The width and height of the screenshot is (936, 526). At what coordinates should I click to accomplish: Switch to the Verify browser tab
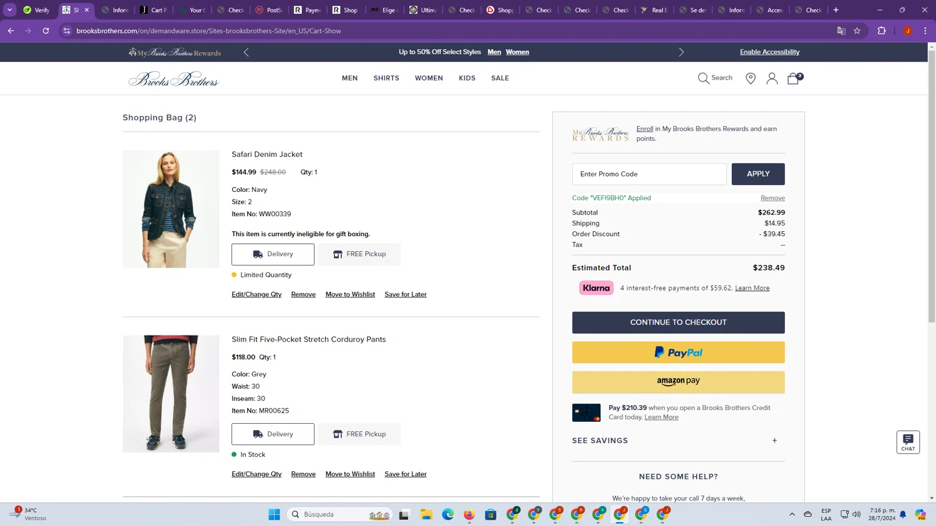[37, 10]
